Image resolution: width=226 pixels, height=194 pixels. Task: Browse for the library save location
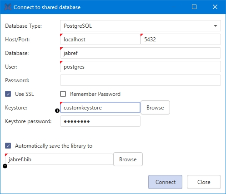coord(128,159)
